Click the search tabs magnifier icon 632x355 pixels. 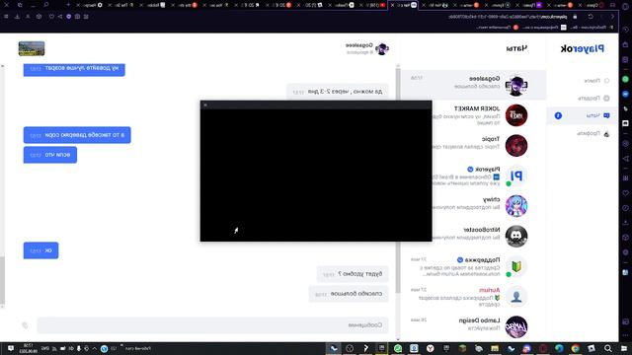coord(46,5)
